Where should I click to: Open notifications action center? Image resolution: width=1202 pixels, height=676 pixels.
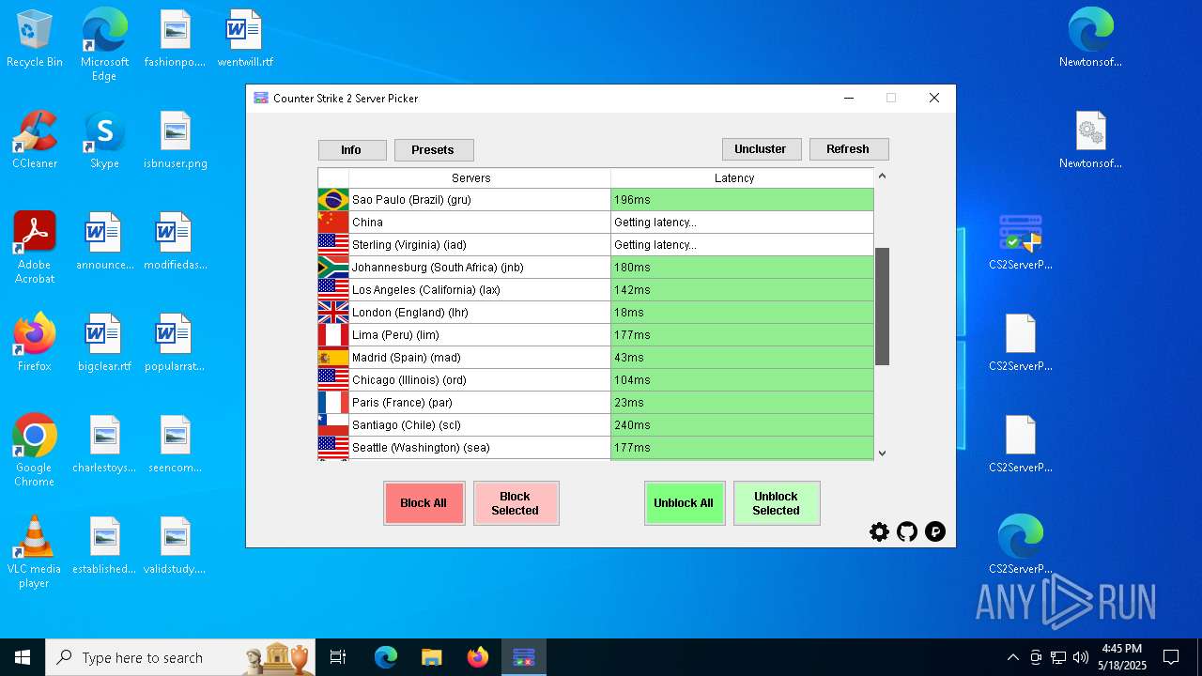pyautogui.click(x=1171, y=657)
